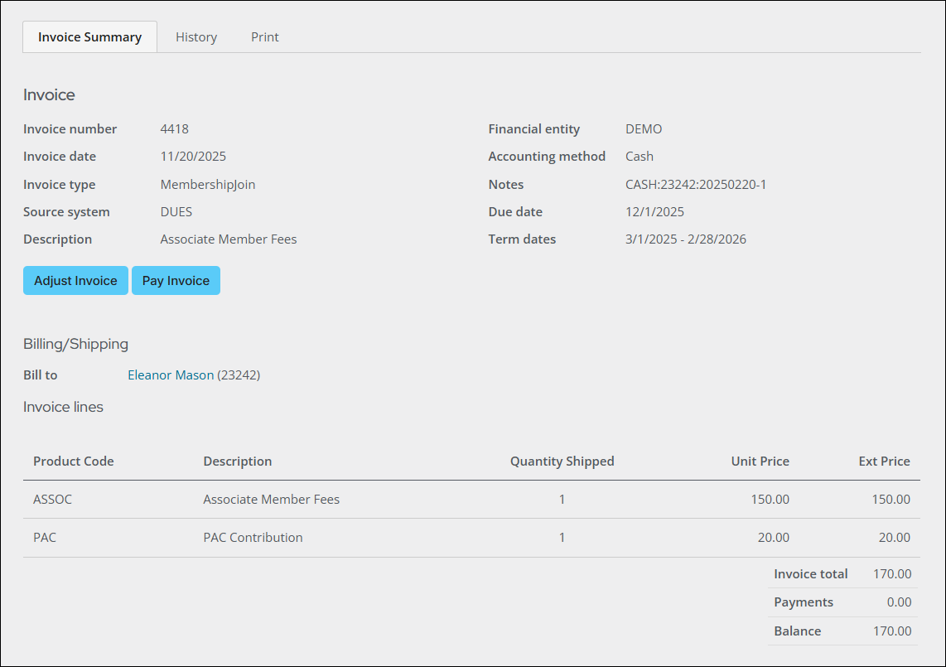Click the Associate Member Fees line item
Viewport: 946px width, 667px height.
271,499
